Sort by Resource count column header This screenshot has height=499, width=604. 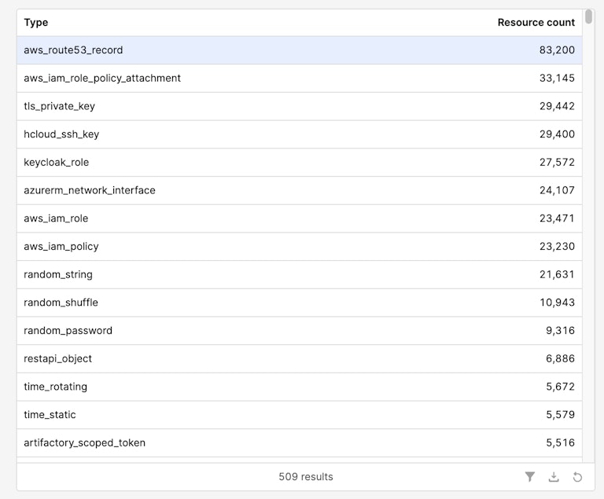pos(536,23)
